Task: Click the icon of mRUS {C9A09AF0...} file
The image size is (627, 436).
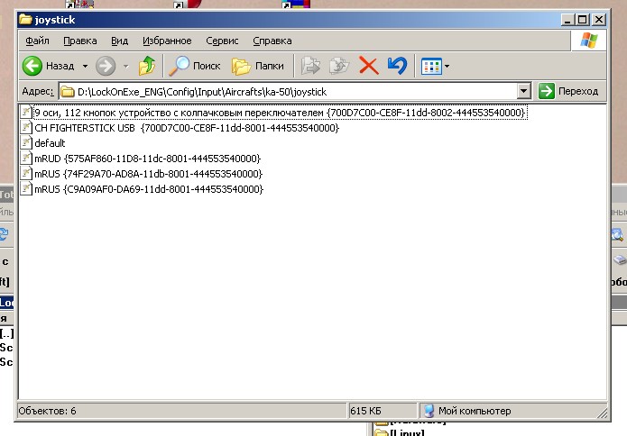Action: click(x=26, y=188)
